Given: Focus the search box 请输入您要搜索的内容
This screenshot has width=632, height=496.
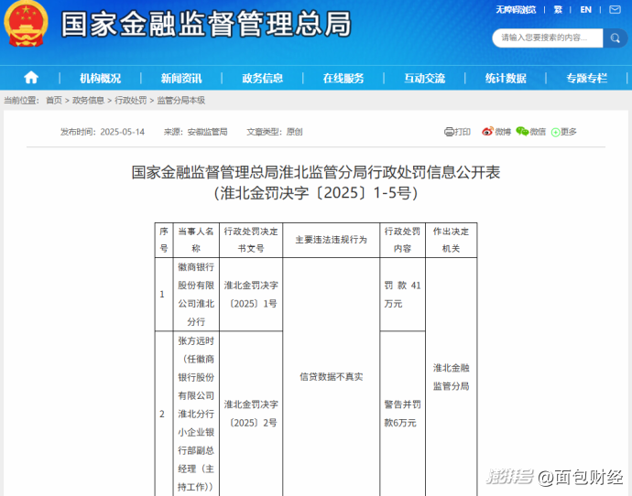Looking at the screenshot, I should coord(548,38).
